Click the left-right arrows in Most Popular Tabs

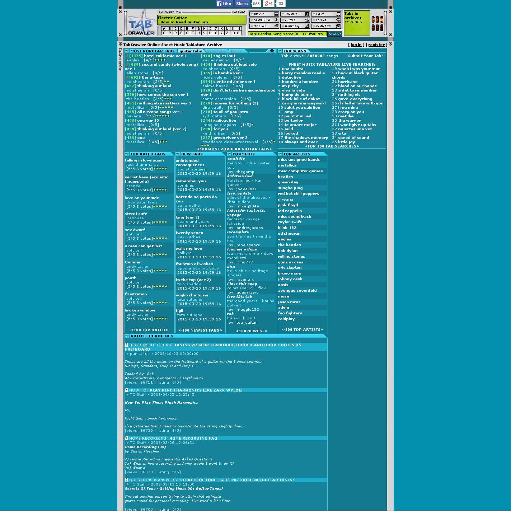[x=272, y=51]
